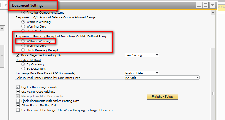Select Without Warning under Inventory Outside Defined Range
Image resolution: width=225 pixels, height=120 pixels.
click(x=23, y=41)
